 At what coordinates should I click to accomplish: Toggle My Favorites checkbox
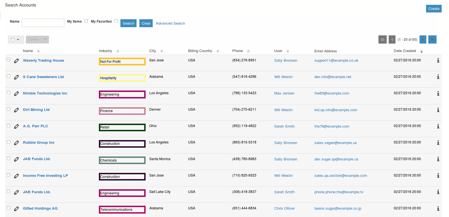pyautogui.click(x=116, y=21)
